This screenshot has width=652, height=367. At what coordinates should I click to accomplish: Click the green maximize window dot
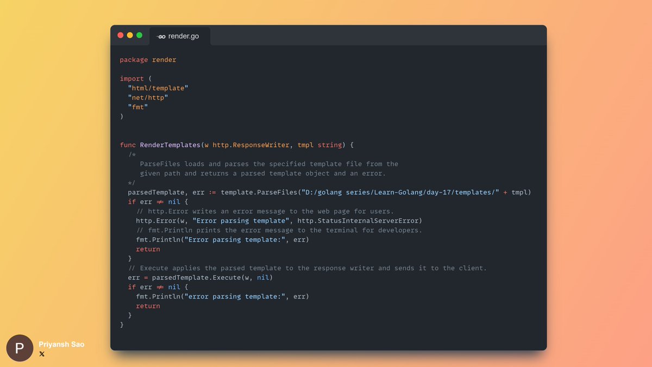[x=139, y=35]
